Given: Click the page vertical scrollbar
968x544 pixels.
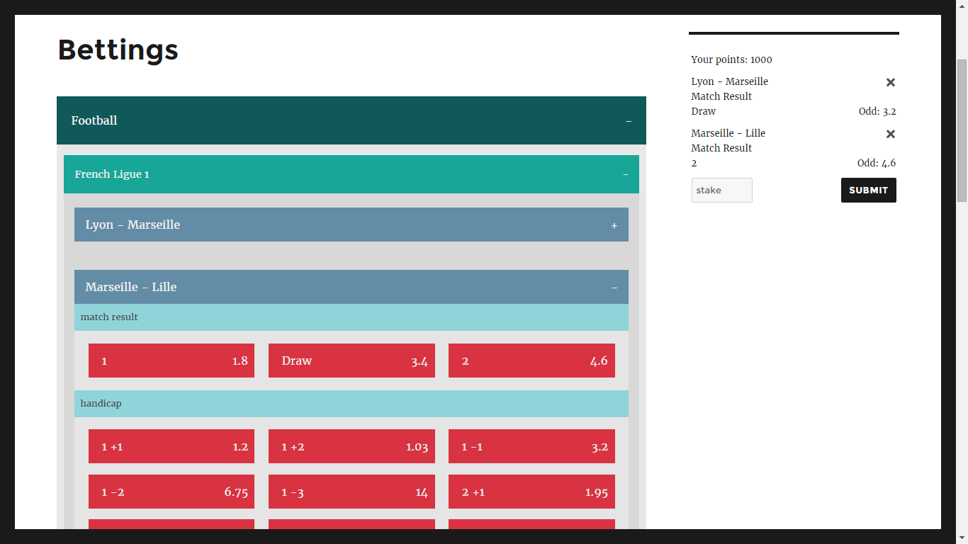Looking at the screenshot, I should pyautogui.click(x=962, y=130).
